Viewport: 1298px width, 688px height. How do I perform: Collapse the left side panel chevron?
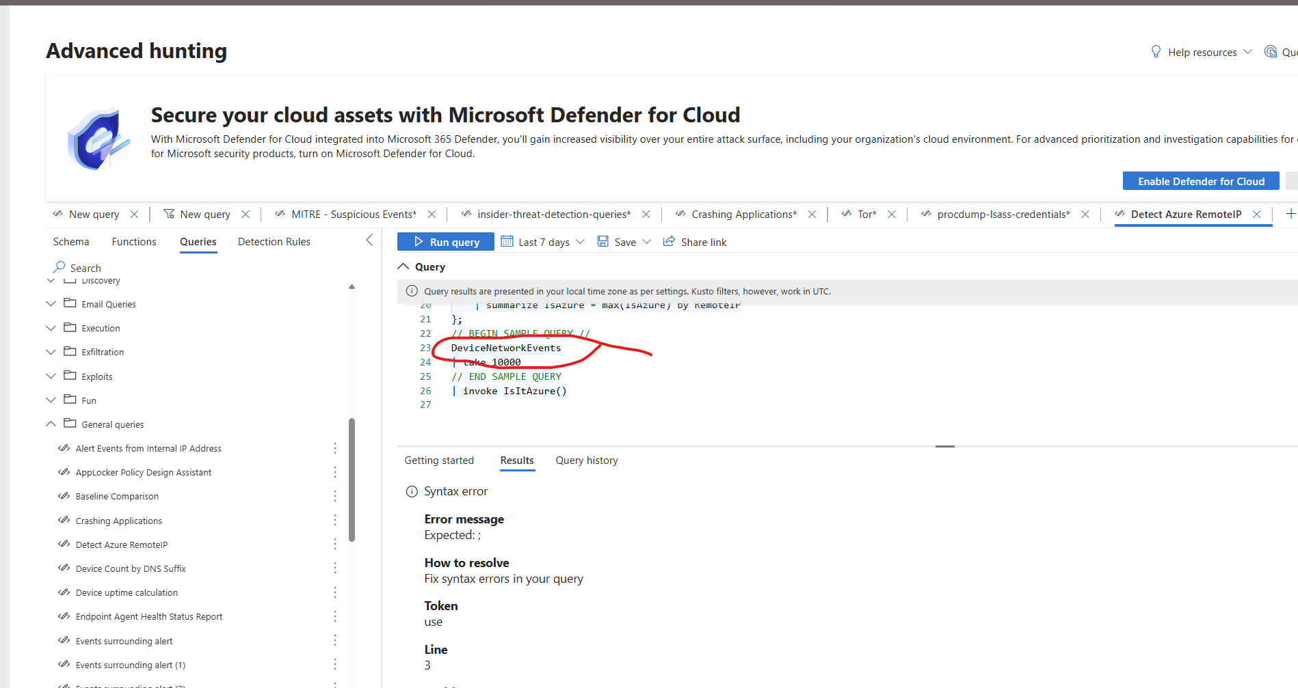pos(369,240)
